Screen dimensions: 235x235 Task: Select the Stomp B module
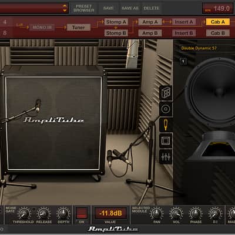coord(116,33)
